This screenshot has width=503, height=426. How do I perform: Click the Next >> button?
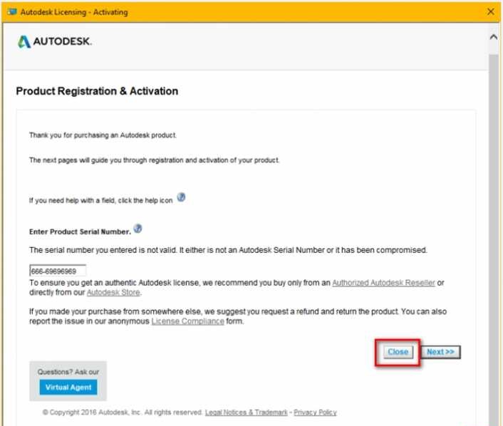pos(441,352)
